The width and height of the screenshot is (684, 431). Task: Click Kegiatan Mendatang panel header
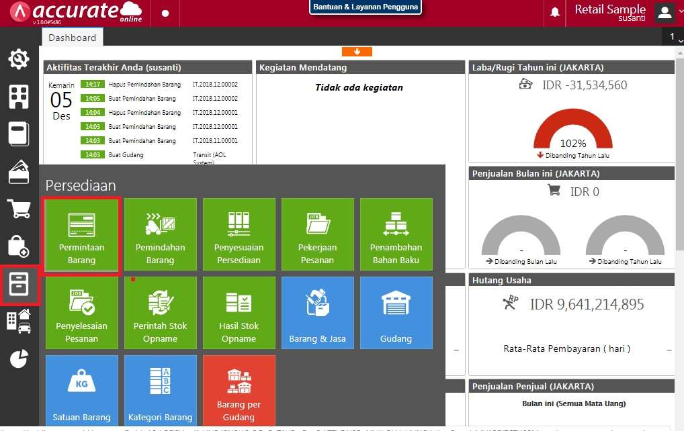(360, 68)
